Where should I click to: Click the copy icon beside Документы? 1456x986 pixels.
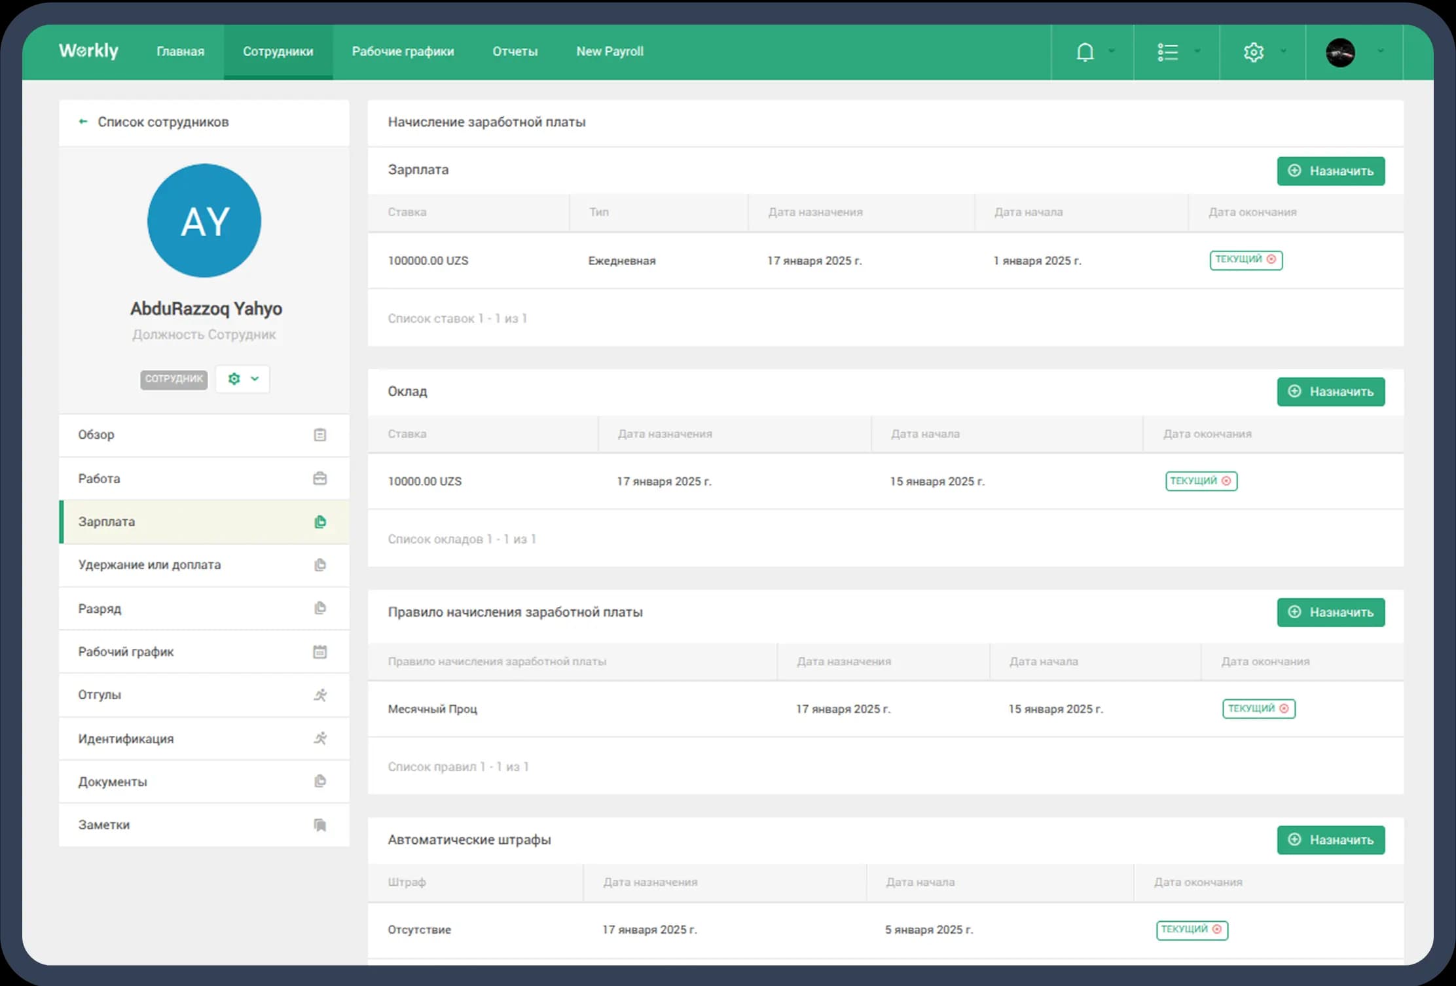pos(319,781)
